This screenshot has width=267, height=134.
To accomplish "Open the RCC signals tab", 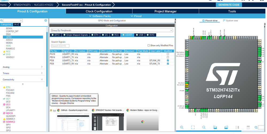I will click(x=115, y=35).
